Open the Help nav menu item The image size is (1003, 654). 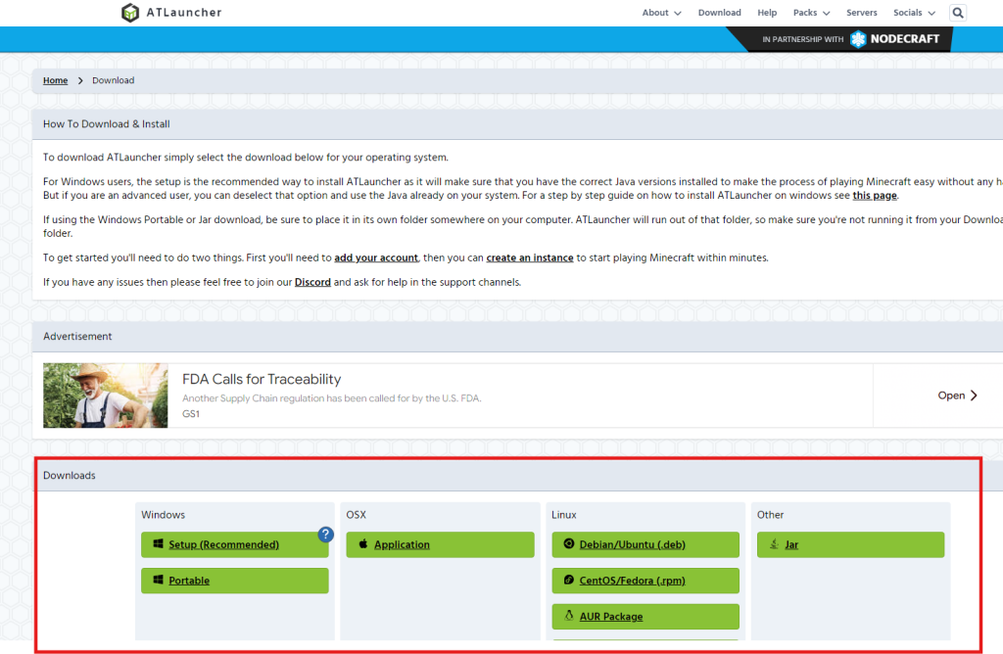(x=767, y=13)
